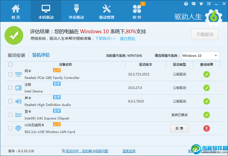Click the 重要 tag on 显卡
228x156 pixels.
57,111
